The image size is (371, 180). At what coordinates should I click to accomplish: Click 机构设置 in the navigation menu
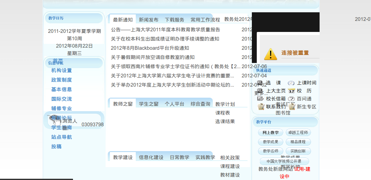(x=62, y=70)
